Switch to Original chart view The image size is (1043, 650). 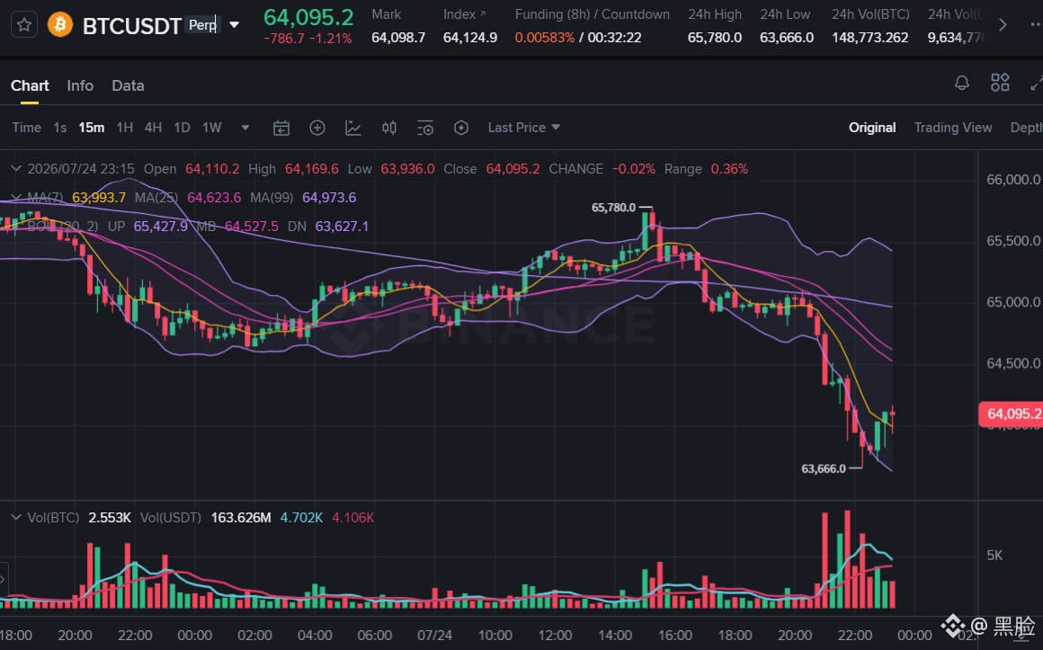[x=872, y=128]
